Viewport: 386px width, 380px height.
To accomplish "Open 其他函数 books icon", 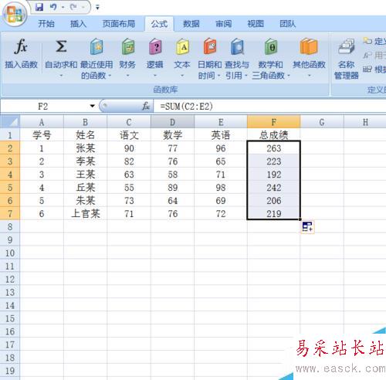I will [x=309, y=46].
